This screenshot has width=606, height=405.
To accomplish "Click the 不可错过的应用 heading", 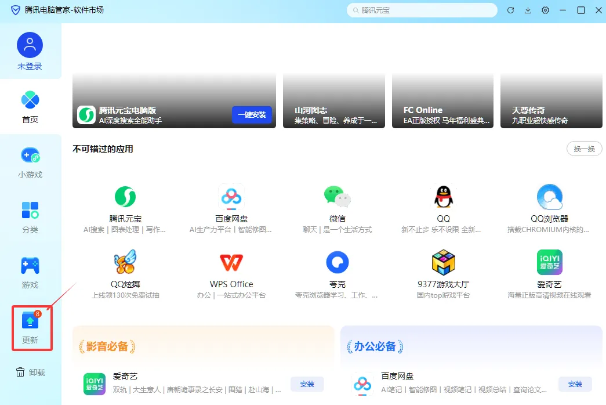I will (x=103, y=149).
